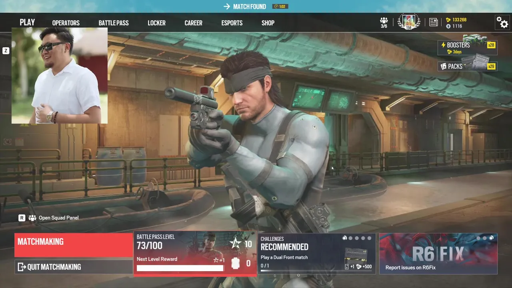
Task: Click the exit arrow icon on Quit Matchmaking
Action: (22, 267)
